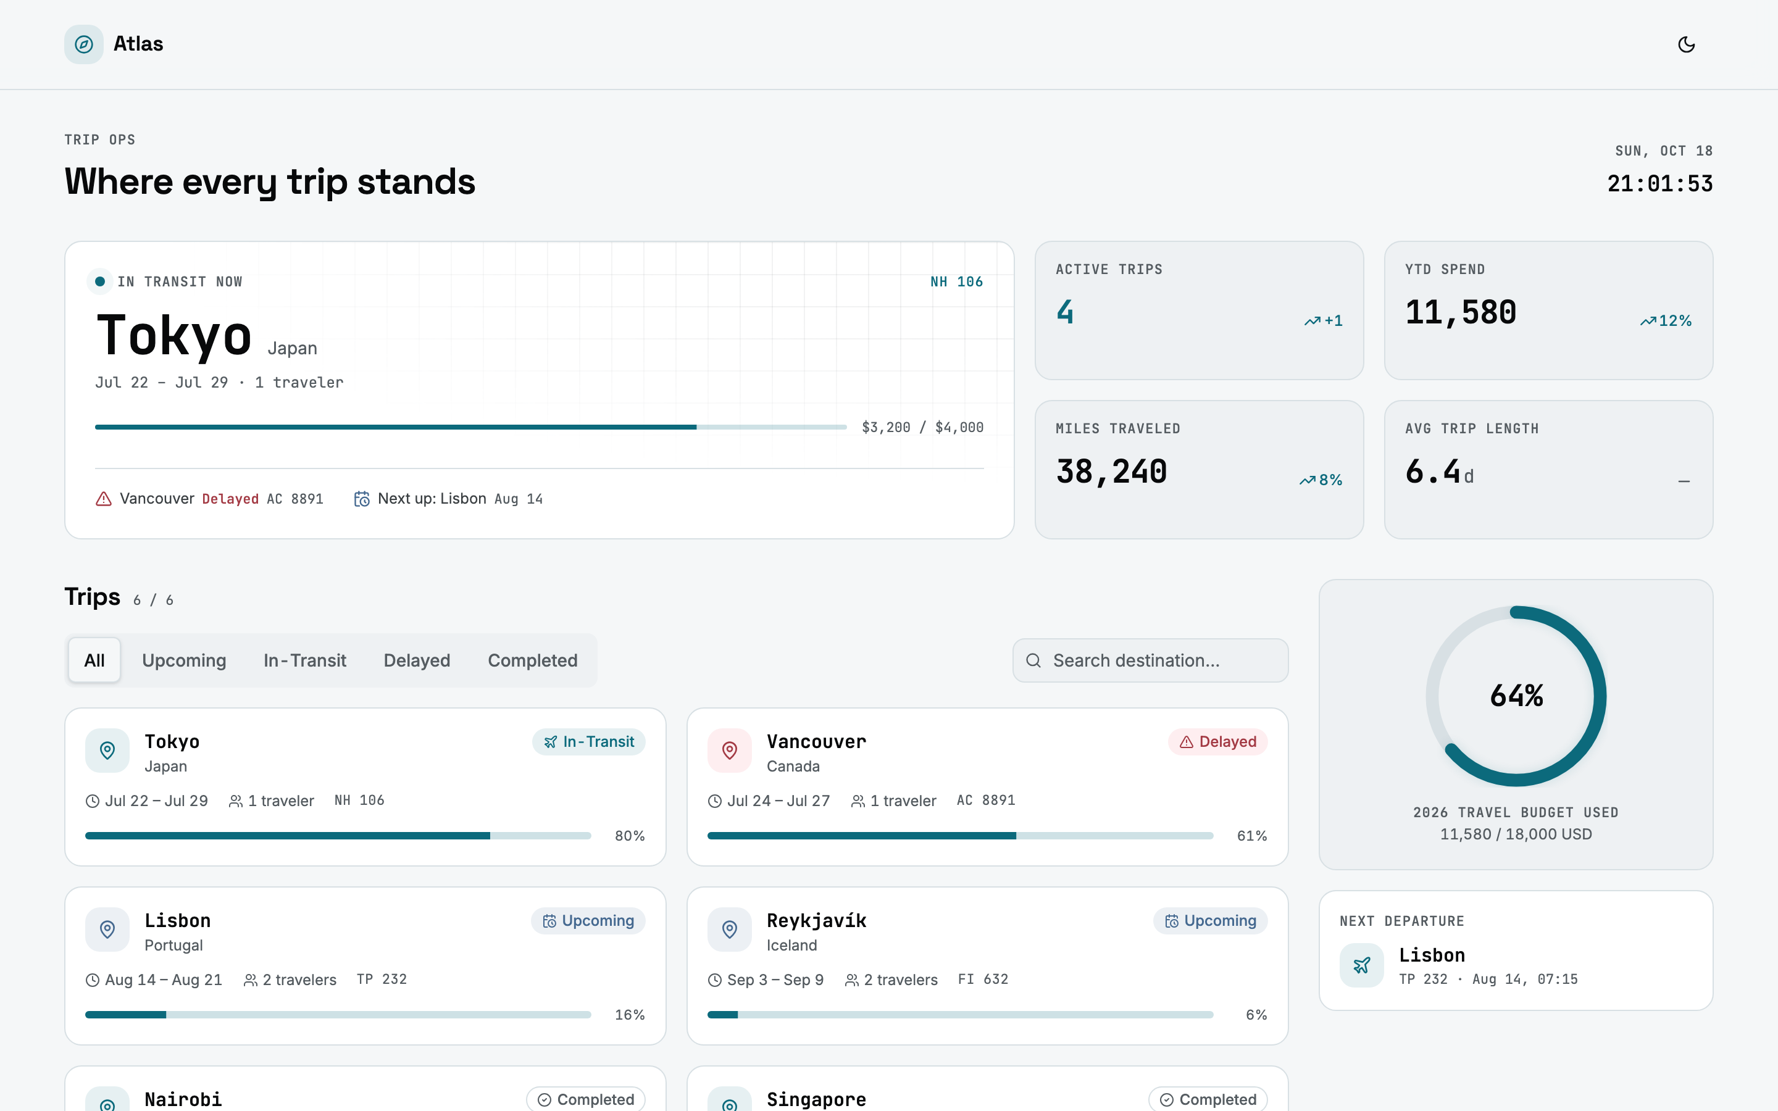Switch to the Delayed filter tab

(417, 660)
